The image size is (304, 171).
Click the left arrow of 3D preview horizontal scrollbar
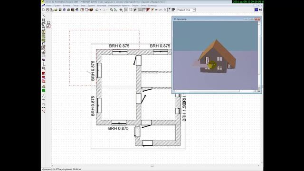click(x=174, y=91)
